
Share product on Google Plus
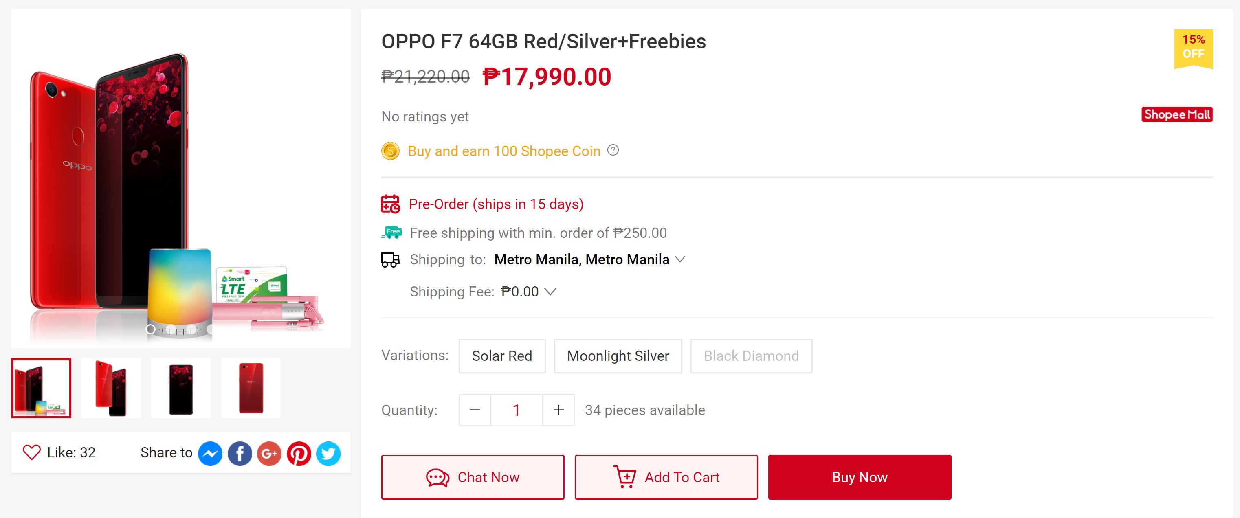pos(269,454)
